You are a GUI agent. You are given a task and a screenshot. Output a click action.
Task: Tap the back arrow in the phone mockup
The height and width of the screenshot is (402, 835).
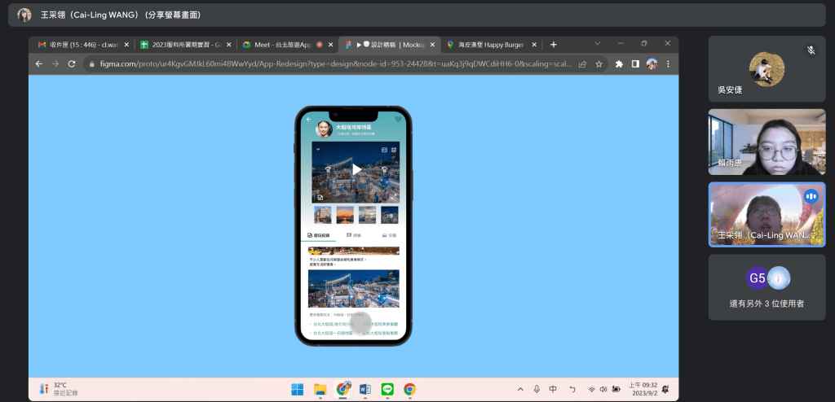coord(309,120)
